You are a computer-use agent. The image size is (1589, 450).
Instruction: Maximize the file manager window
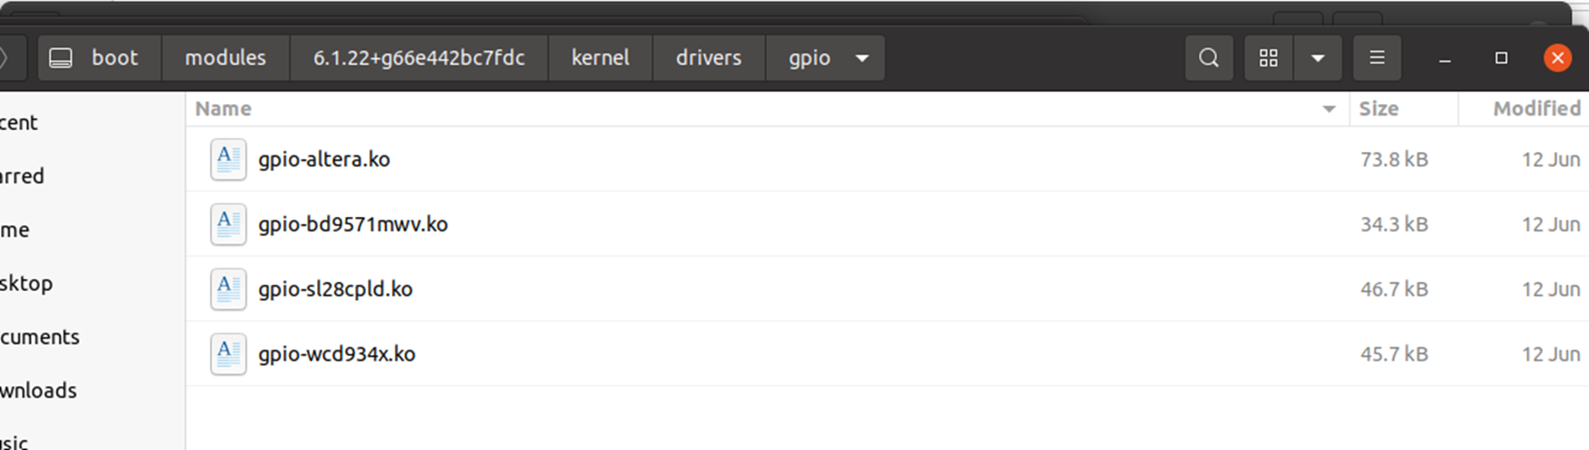(1501, 58)
